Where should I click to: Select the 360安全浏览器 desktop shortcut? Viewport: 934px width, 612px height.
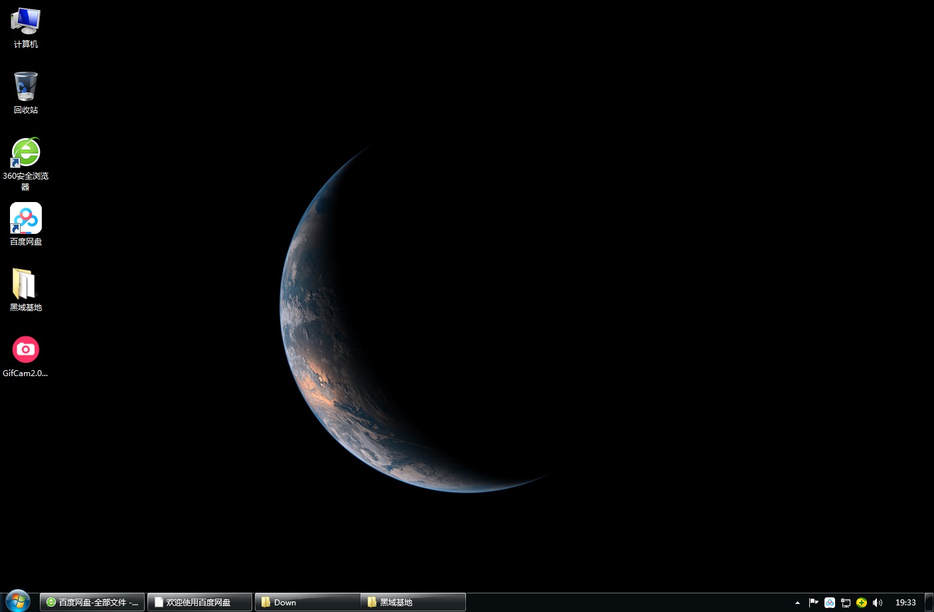click(x=26, y=163)
